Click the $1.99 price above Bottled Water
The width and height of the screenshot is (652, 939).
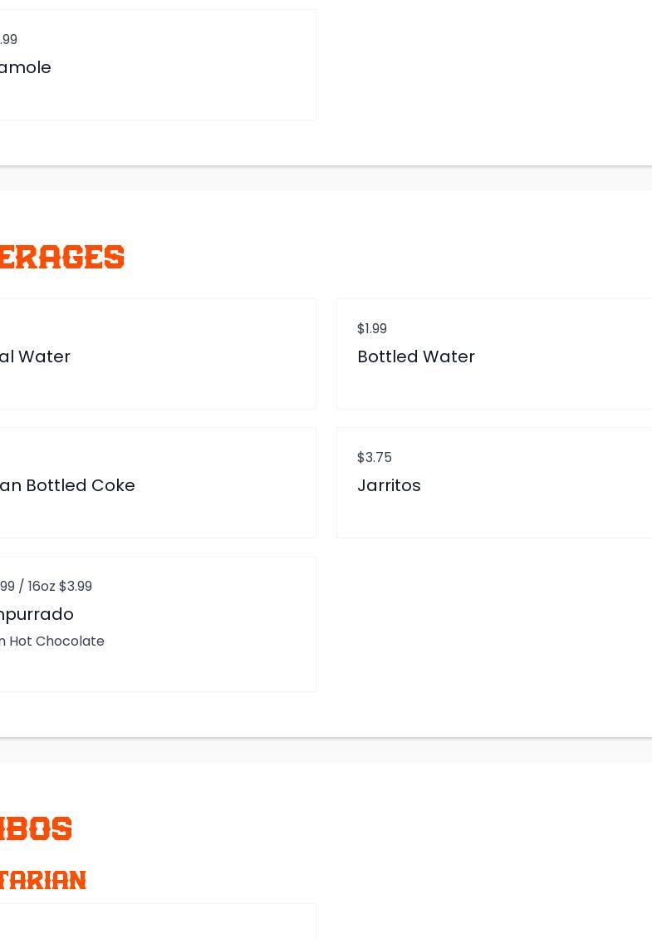pos(371,329)
